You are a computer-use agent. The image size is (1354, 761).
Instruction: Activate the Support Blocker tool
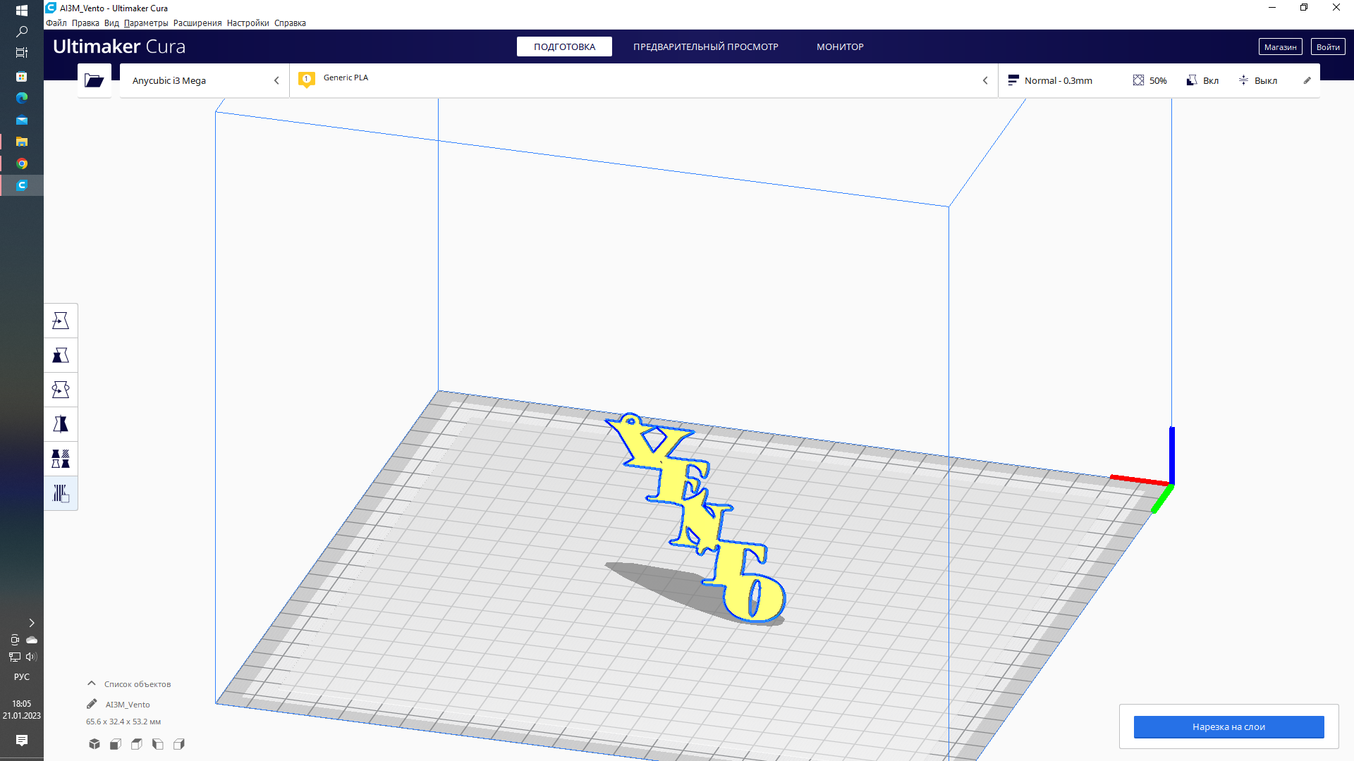point(61,493)
